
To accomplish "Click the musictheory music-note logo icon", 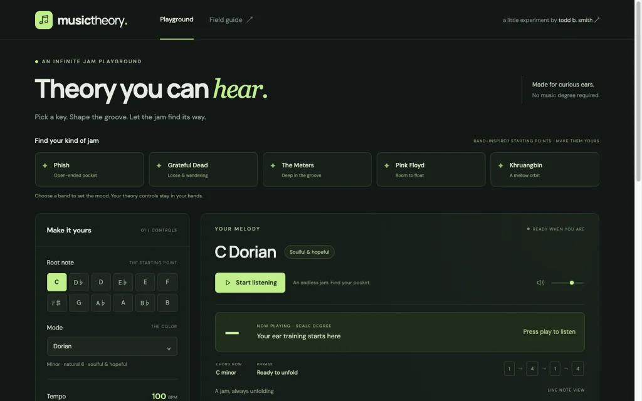I will [44, 20].
